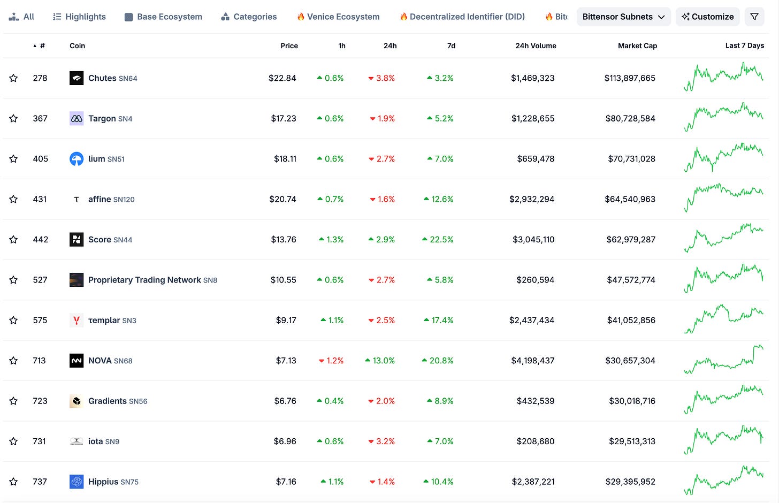
Task: Click the NOVA seven-day sparkline chart
Action: (x=724, y=360)
